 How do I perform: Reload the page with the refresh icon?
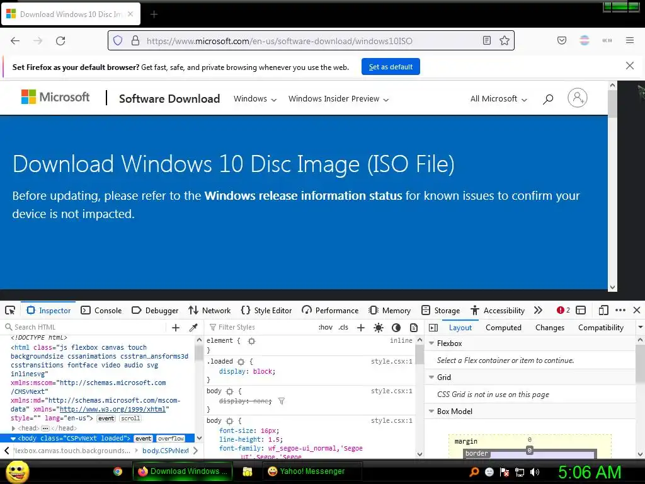pos(60,41)
